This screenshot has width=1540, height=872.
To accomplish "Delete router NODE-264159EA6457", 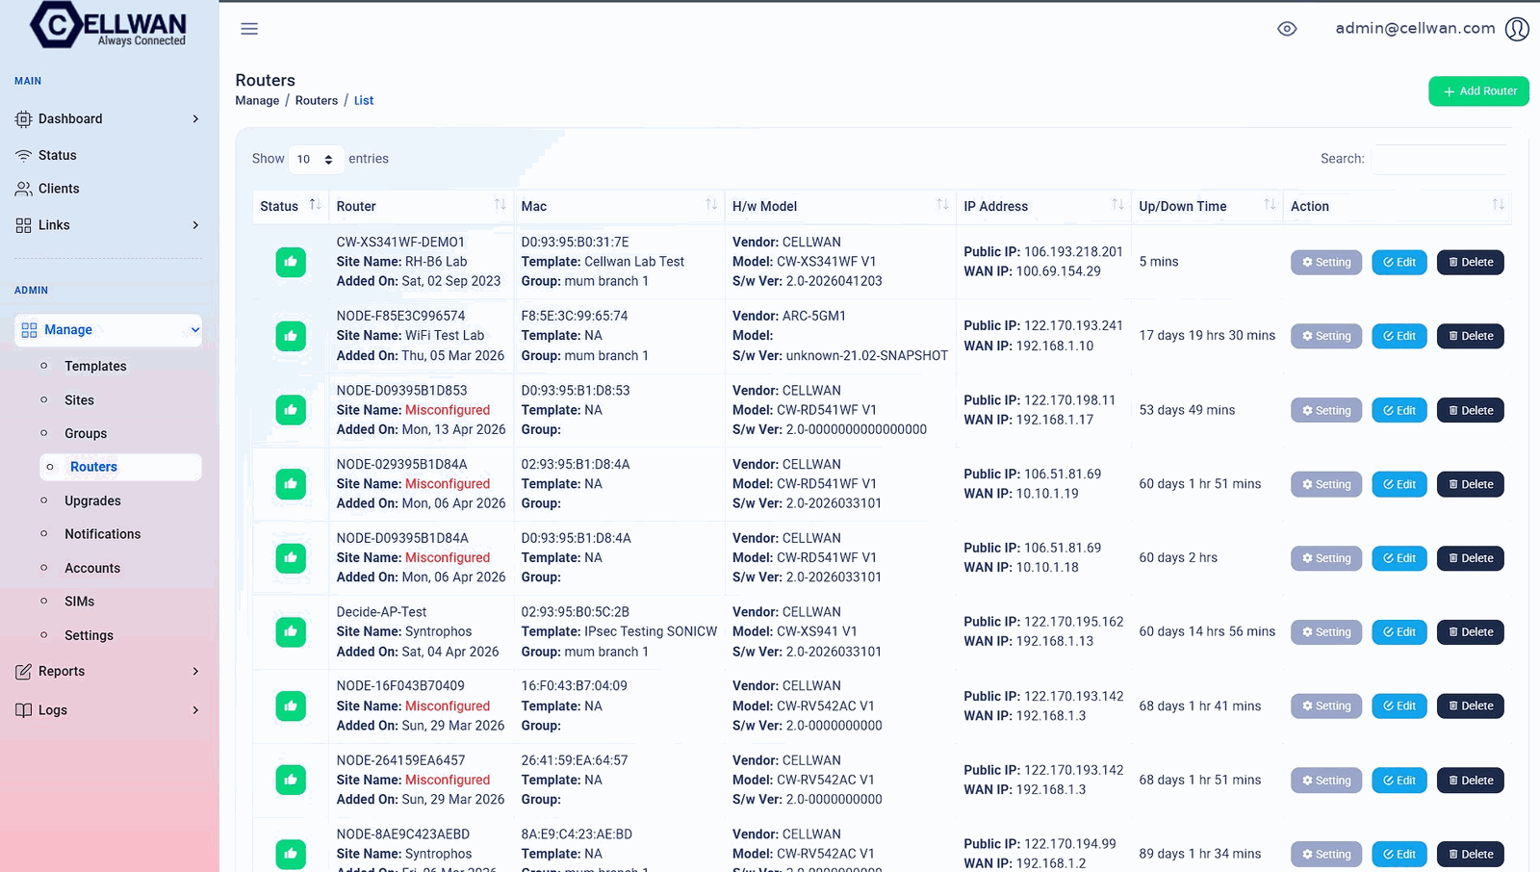I will click(x=1471, y=781).
